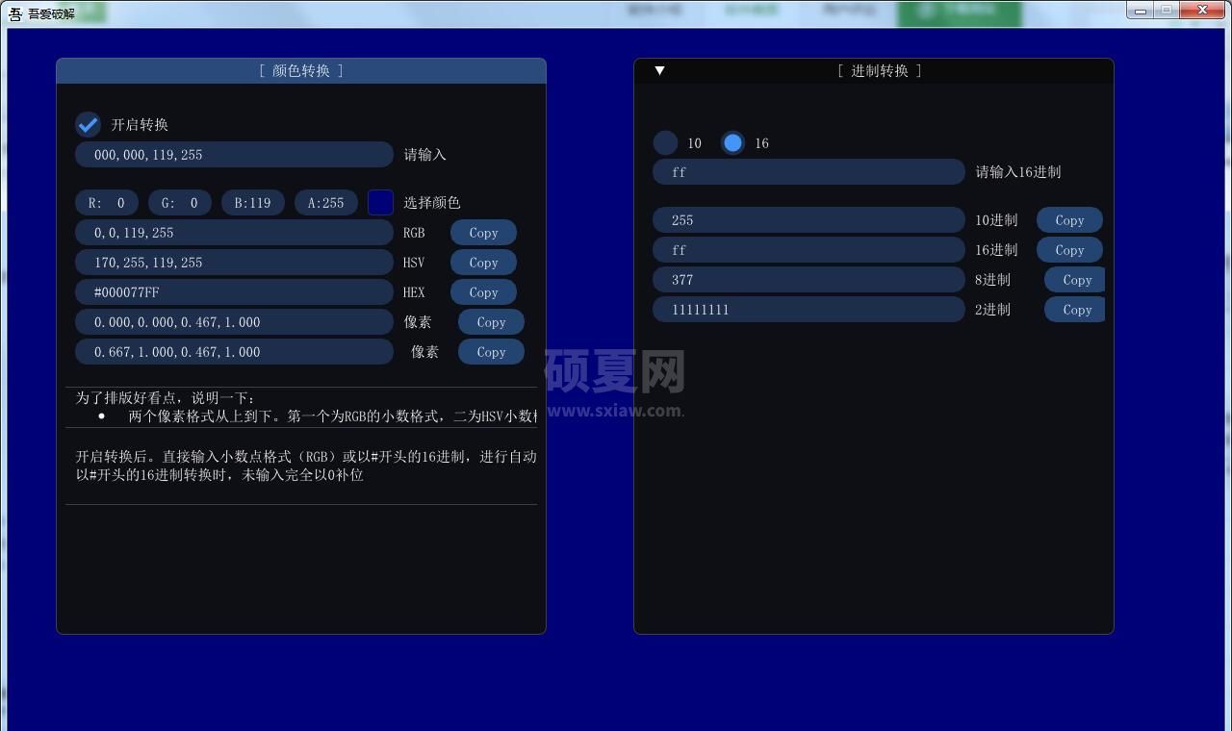Copy the first 像素 value 0.000,0.000,0.467,1.000
Viewport: 1232px width, 731px height.
click(x=491, y=322)
